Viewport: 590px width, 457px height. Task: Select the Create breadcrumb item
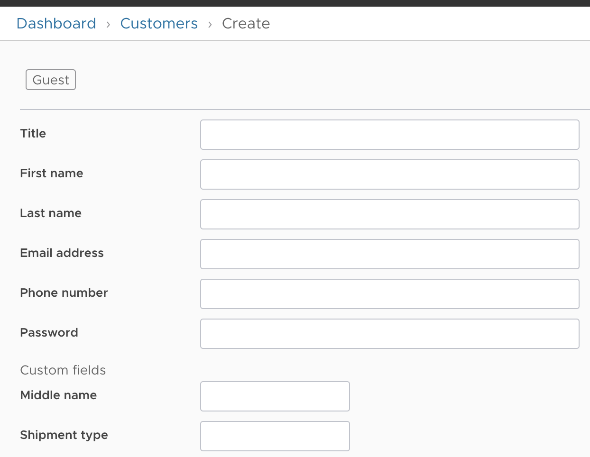[x=246, y=23]
